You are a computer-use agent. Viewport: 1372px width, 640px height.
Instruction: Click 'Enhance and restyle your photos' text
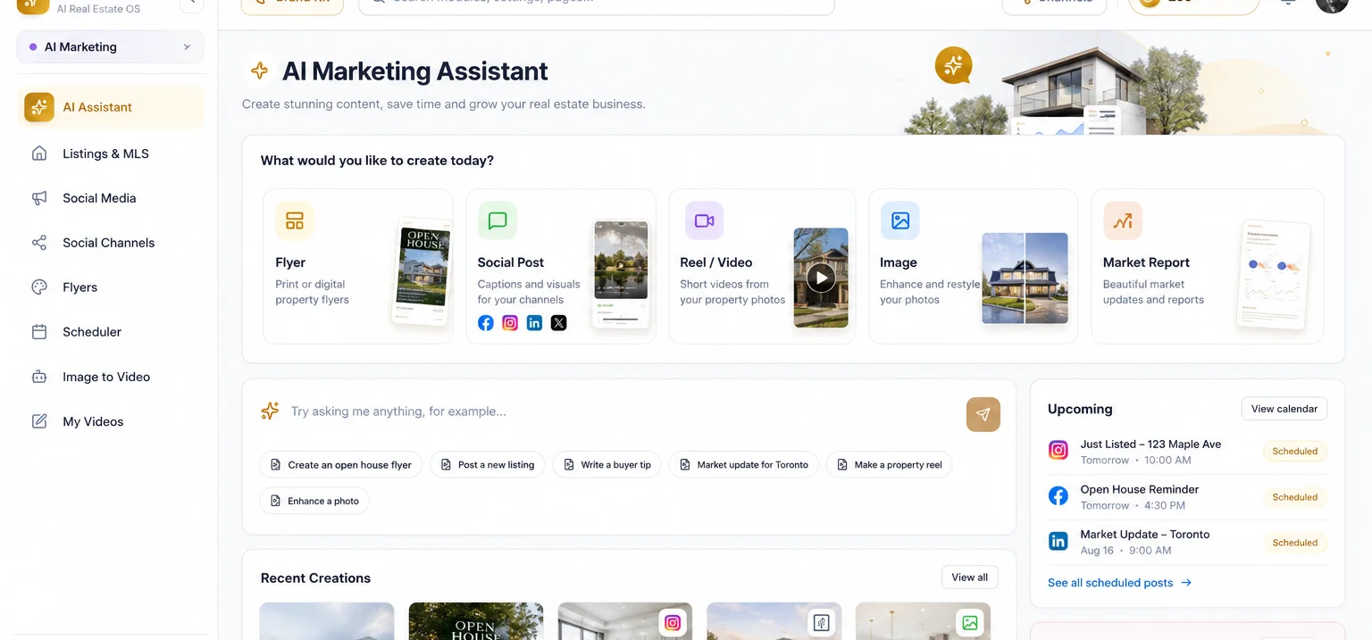[930, 292]
